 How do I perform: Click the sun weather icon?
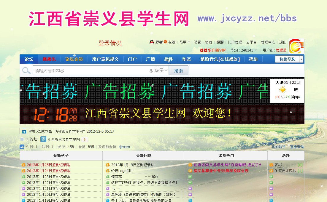click(x=282, y=90)
